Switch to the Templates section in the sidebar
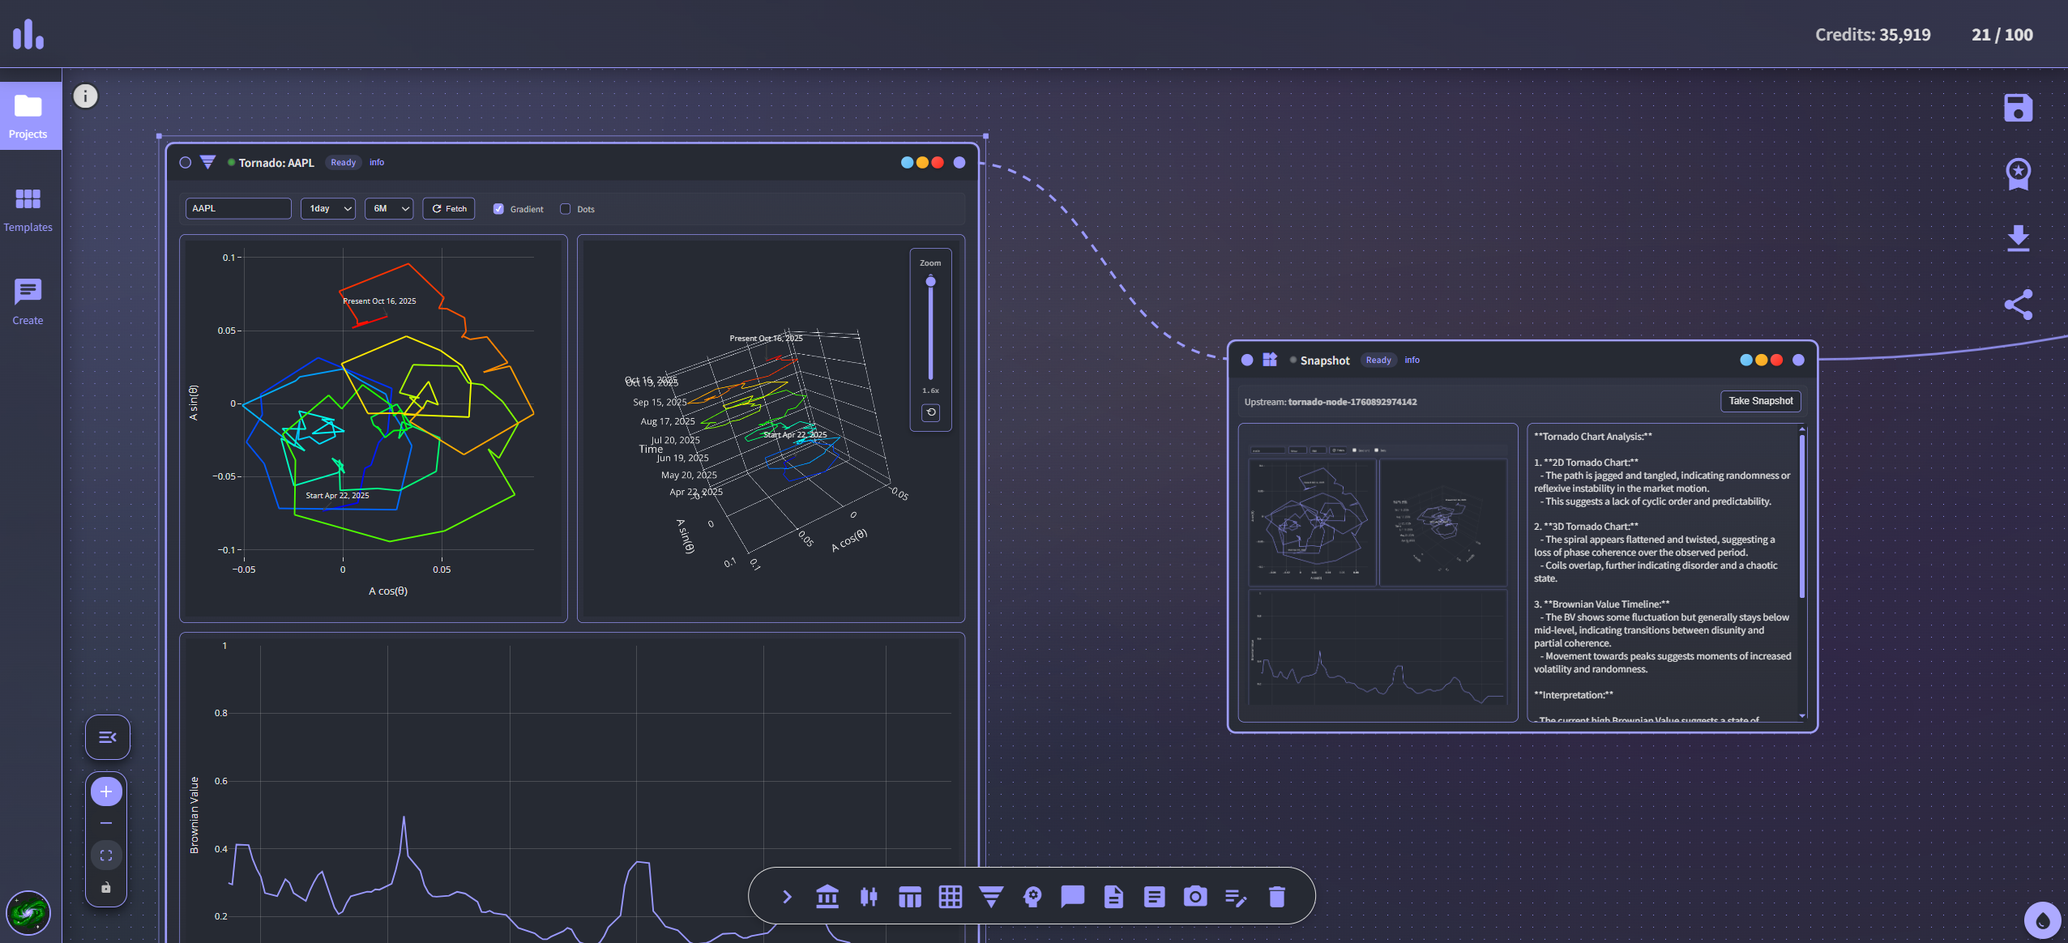Image resolution: width=2068 pixels, height=943 pixels. [x=29, y=209]
